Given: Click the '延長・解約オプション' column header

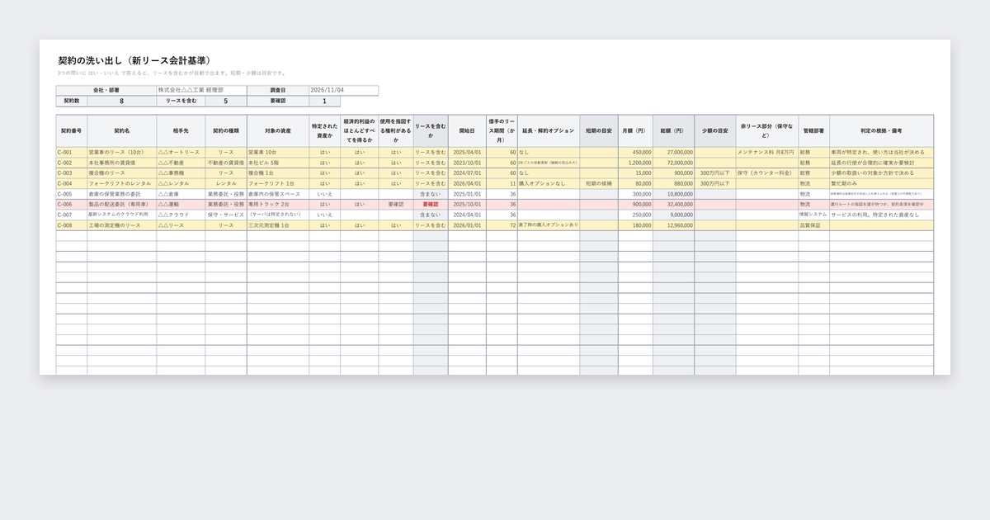Looking at the screenshot, I should click(549, 130).
